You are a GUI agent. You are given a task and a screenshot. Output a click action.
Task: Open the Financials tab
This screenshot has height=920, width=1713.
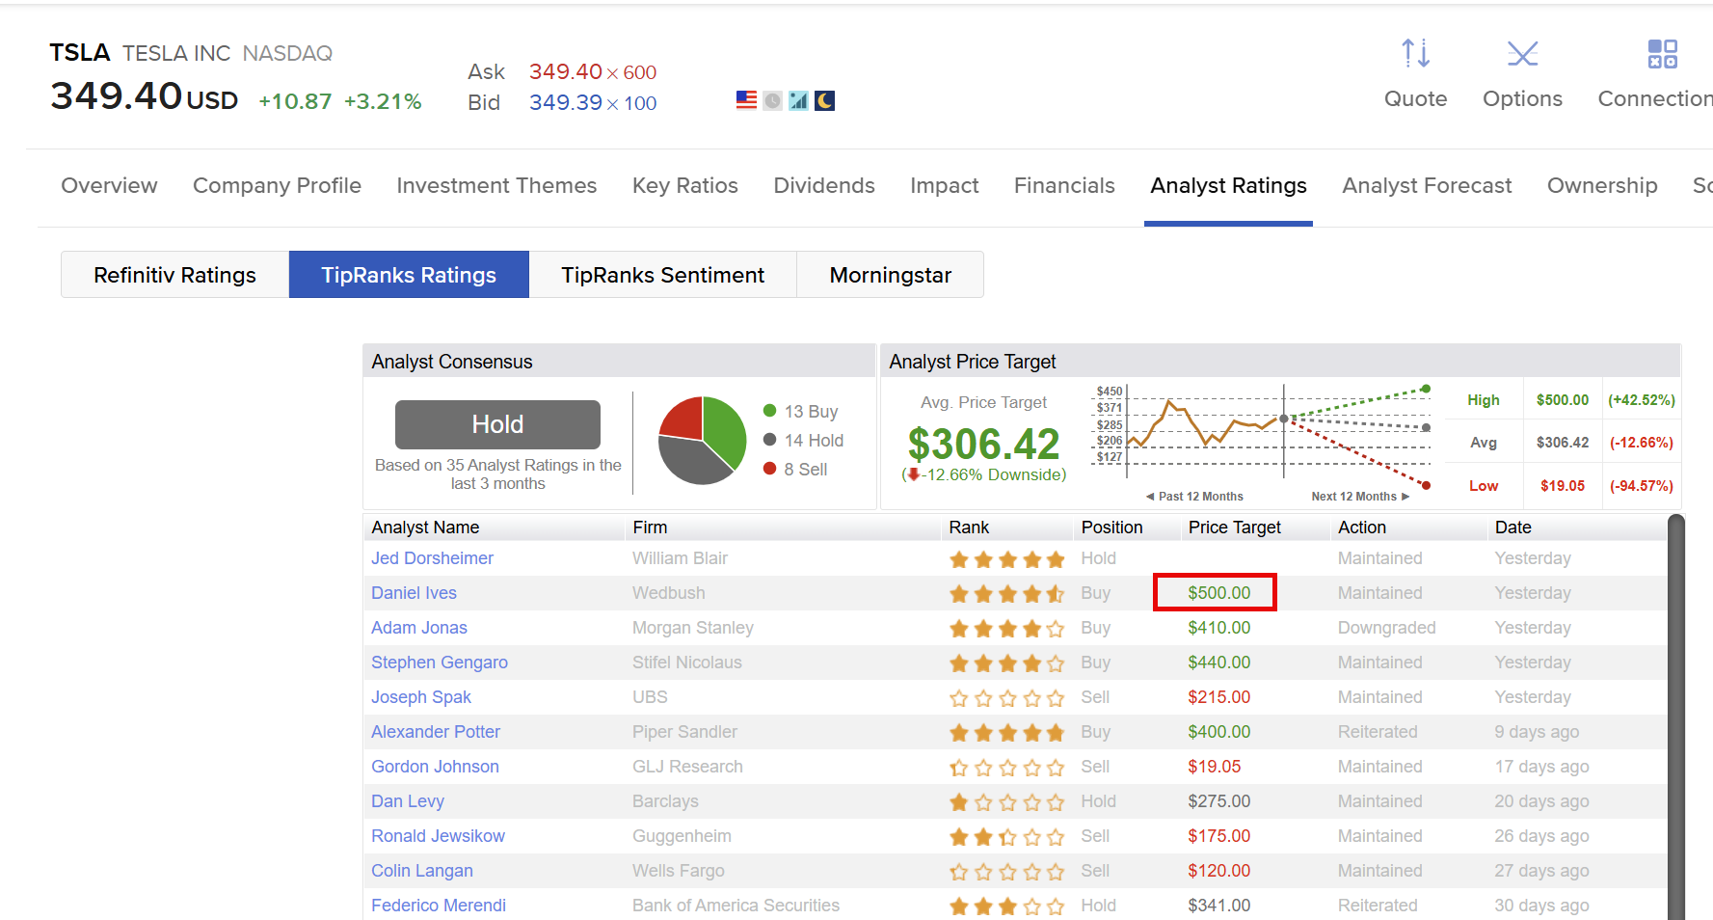pos(1064,185)
